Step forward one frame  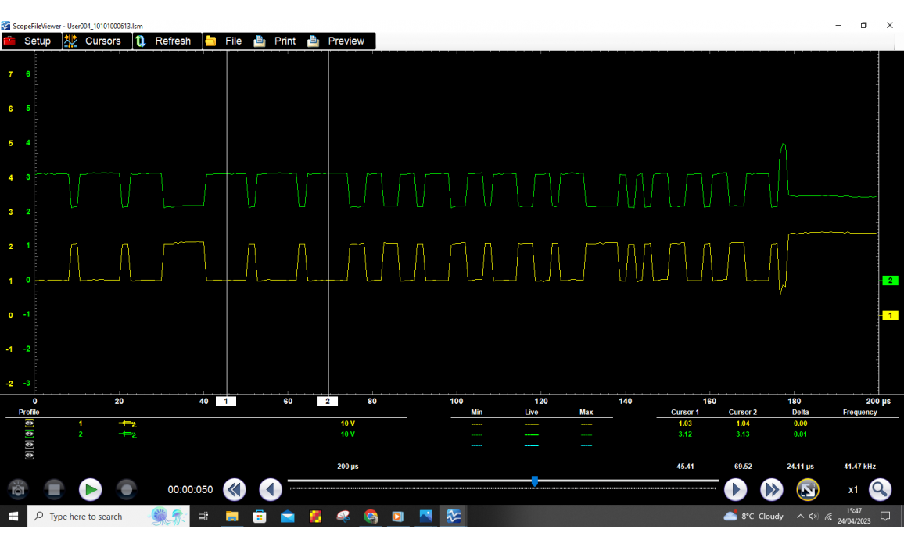click(735, 490)
